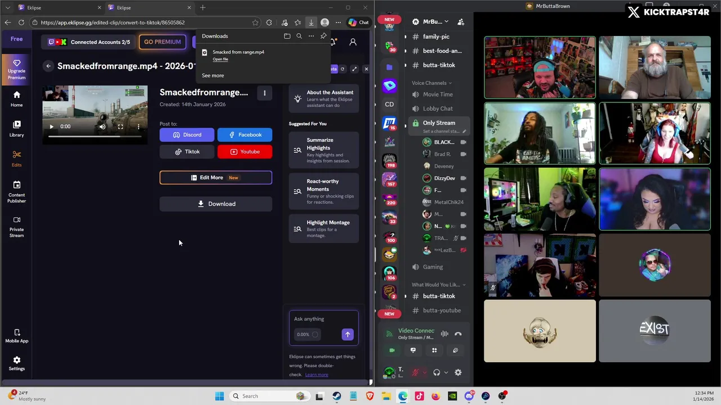Join Lobby Chat voice channel
This screenshot has height=405, width=721.
(438, 109)
